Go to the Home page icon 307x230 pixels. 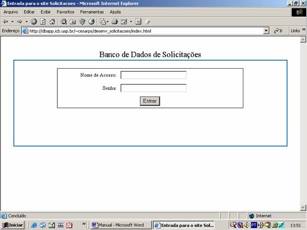(52, 21)
